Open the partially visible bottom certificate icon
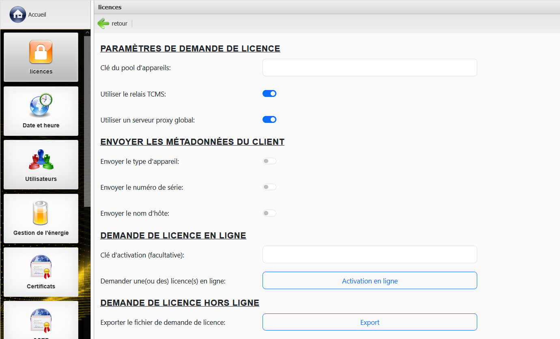 [x=41, y=320]
